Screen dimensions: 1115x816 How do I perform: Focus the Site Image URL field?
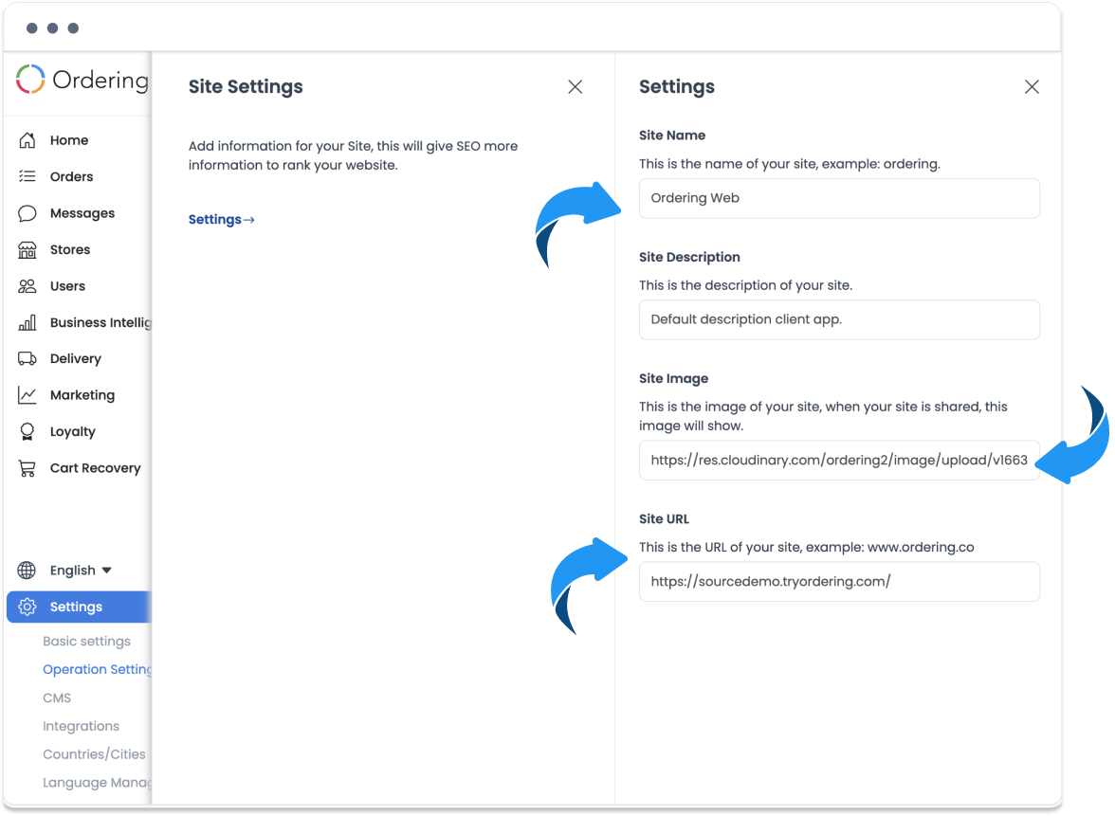tap(839, 461)
